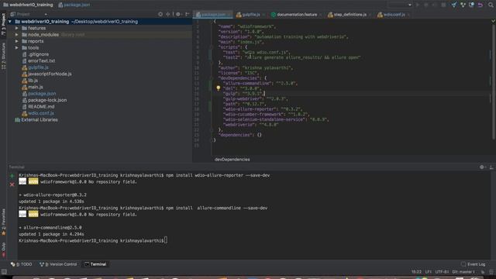This screenshot has width=496, height=279.
Task: Expand the tools folder
Action: coord(17,48)
